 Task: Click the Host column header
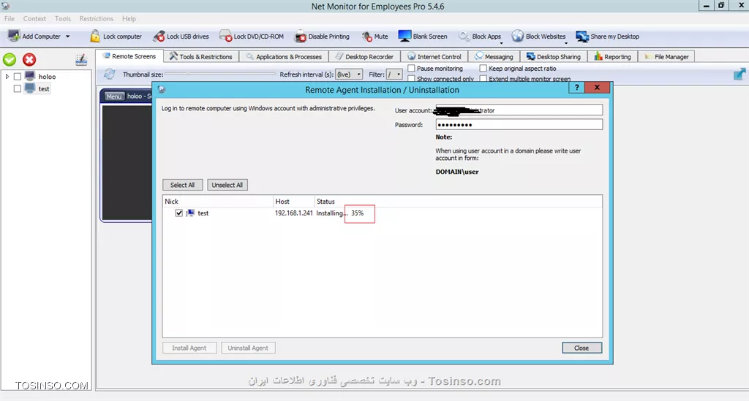pyautogui.click(x=294, y=201)
